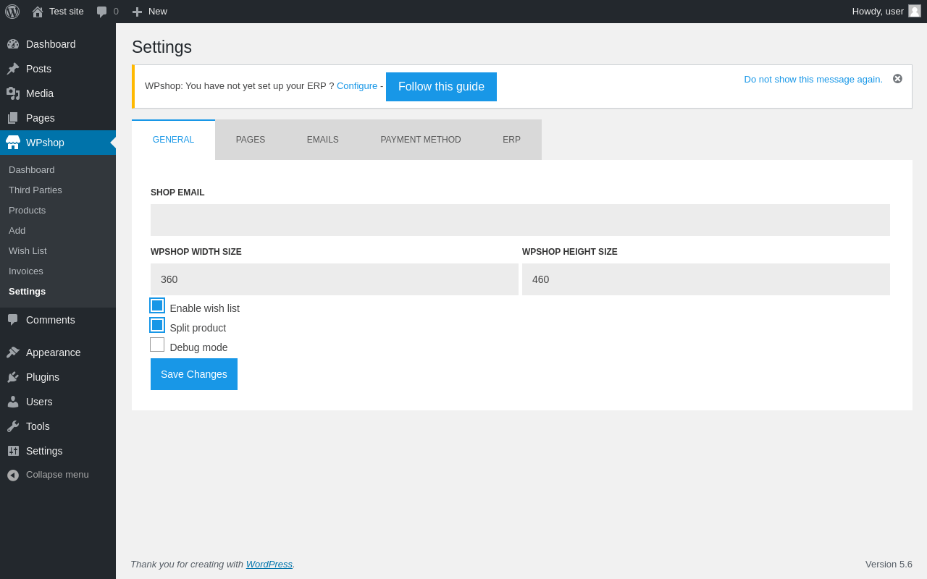The width and height of the screenshot is (927, 579).
Task: Click the Dashboard gauge icon in sidebar
Action: (x=13, y=44)
